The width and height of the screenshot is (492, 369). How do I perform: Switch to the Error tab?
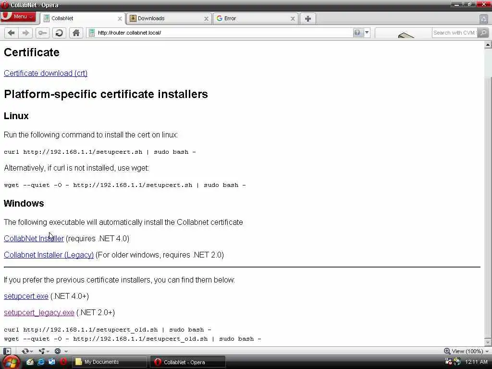(x=256, y=19)
